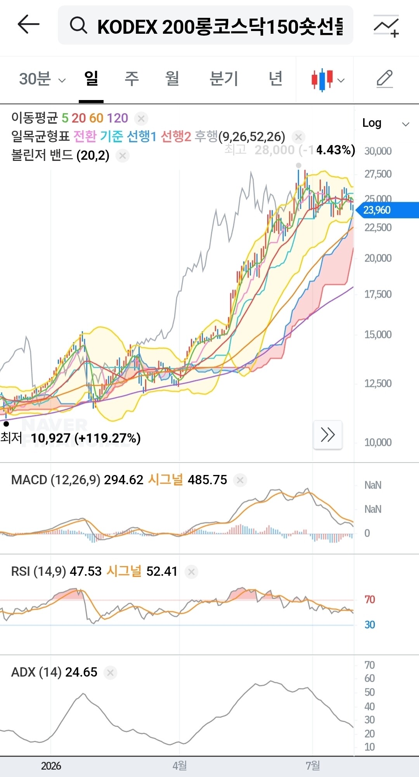Remove the ADX indicator panel

(x=110, y=673)
